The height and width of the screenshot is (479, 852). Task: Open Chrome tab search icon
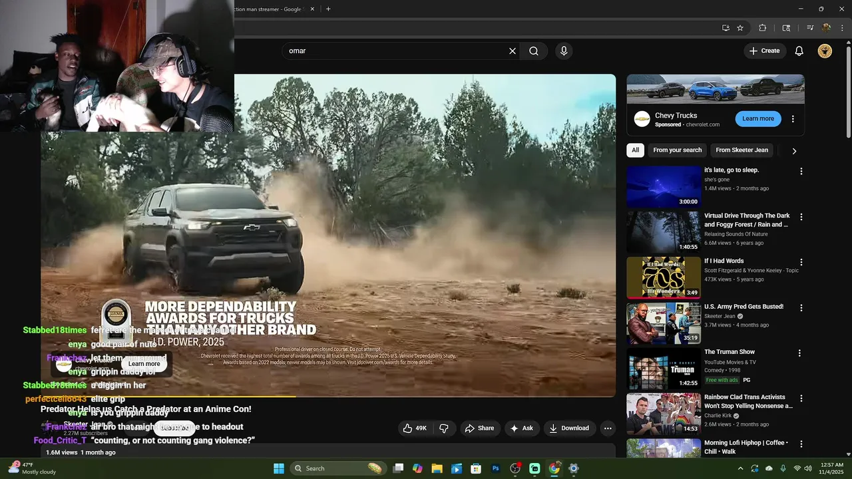click(x=786, y=28)
